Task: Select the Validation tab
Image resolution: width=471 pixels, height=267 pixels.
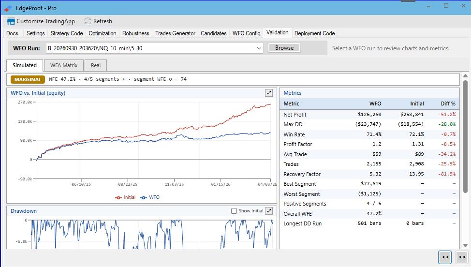Action: coord(277,32)
